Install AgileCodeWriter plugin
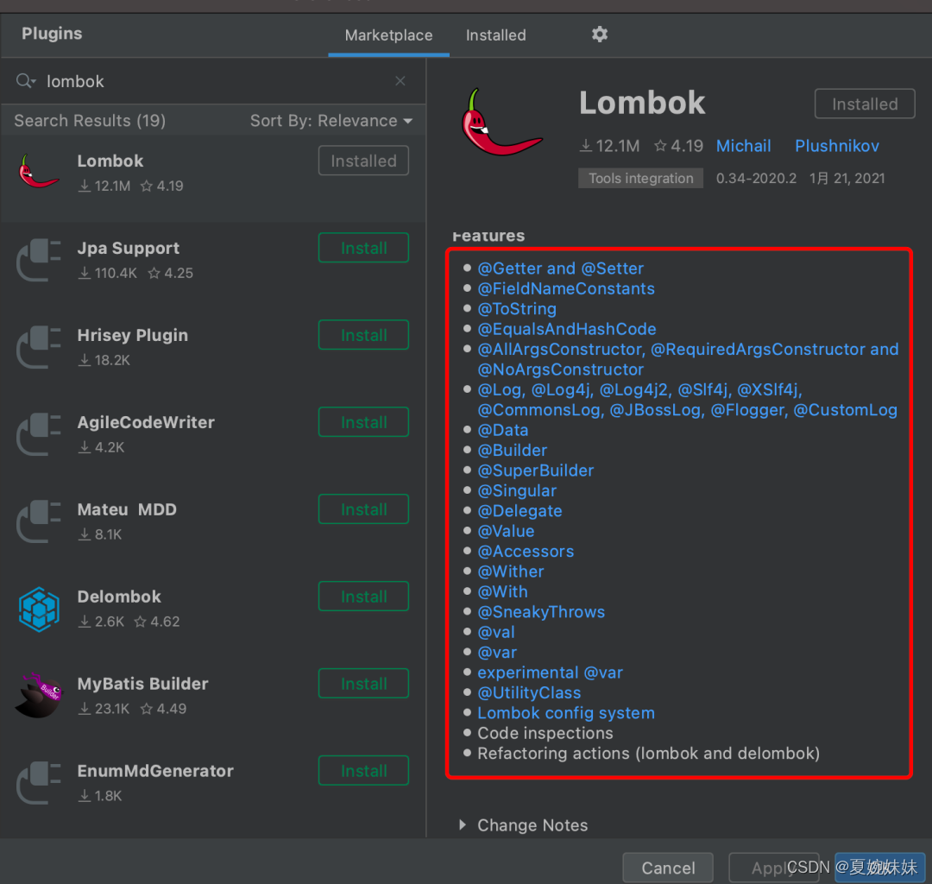The width and height of the screenshot is (932, 884). click(364, 422)
